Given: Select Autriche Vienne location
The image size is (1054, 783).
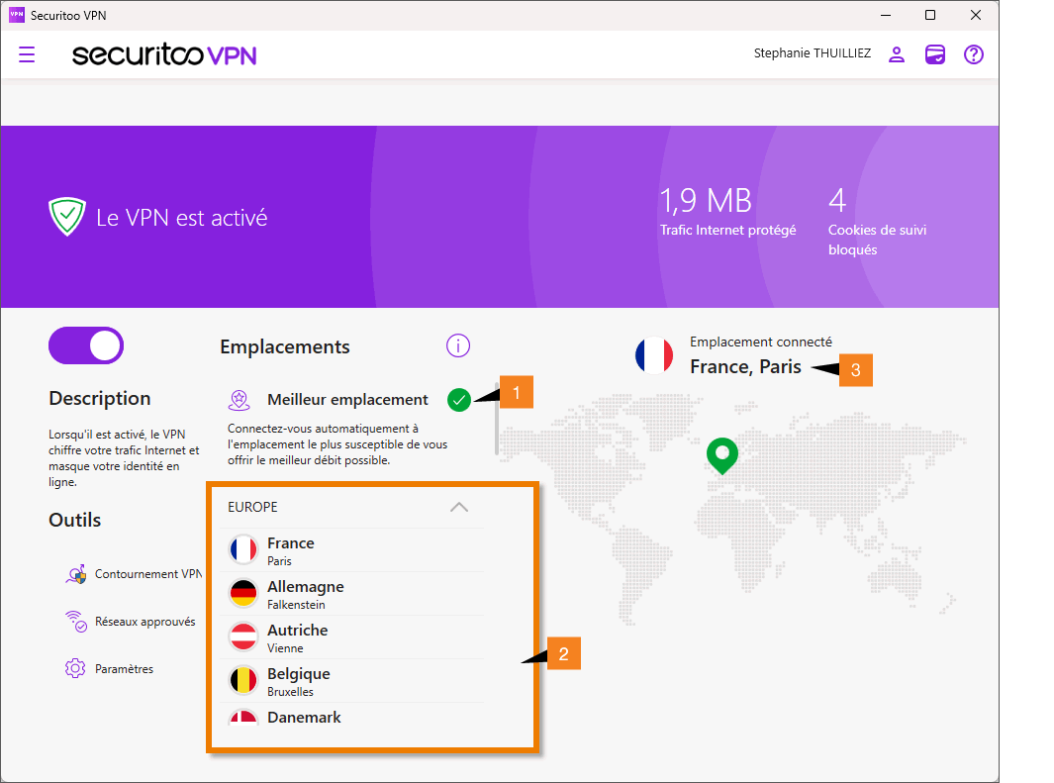Looking at the screenshot, I should pyautogui.click(x=352, y=637).
